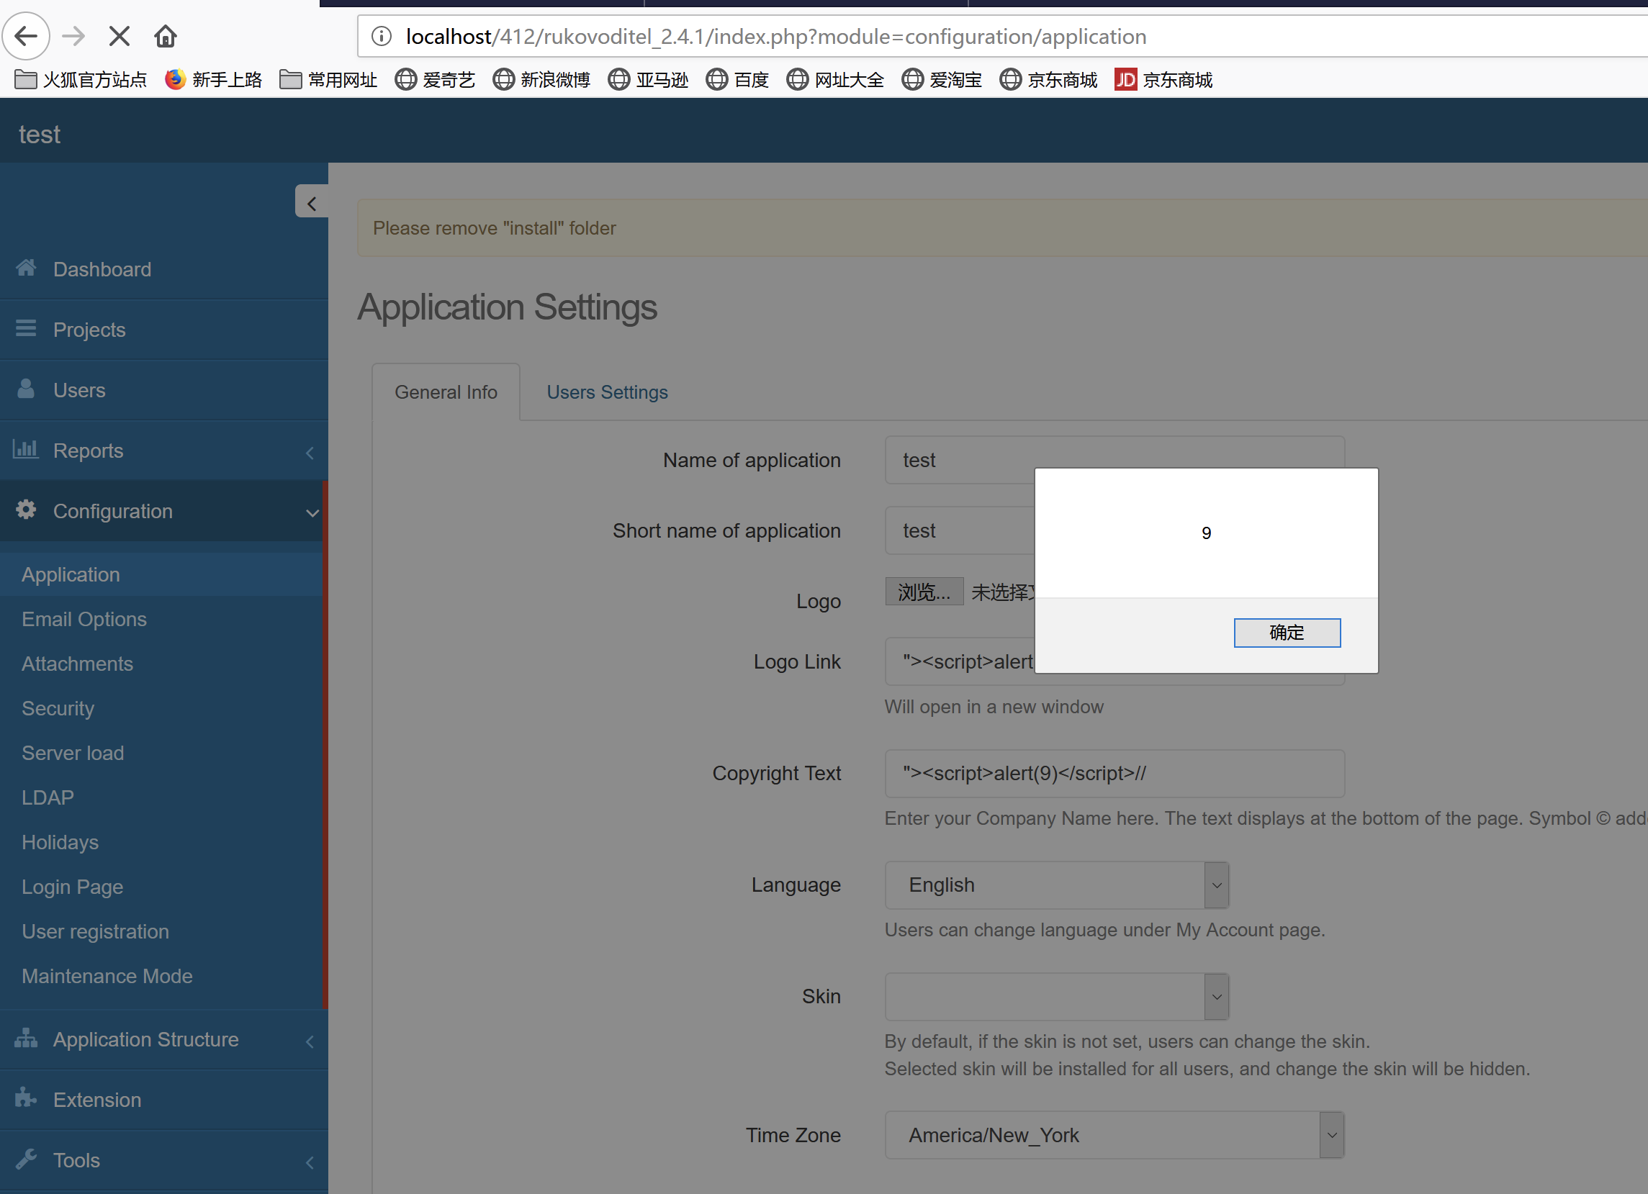Switch to the Users Settings tab
Viewport: 1648px width, 1194px height.
(x=607, y=392)
